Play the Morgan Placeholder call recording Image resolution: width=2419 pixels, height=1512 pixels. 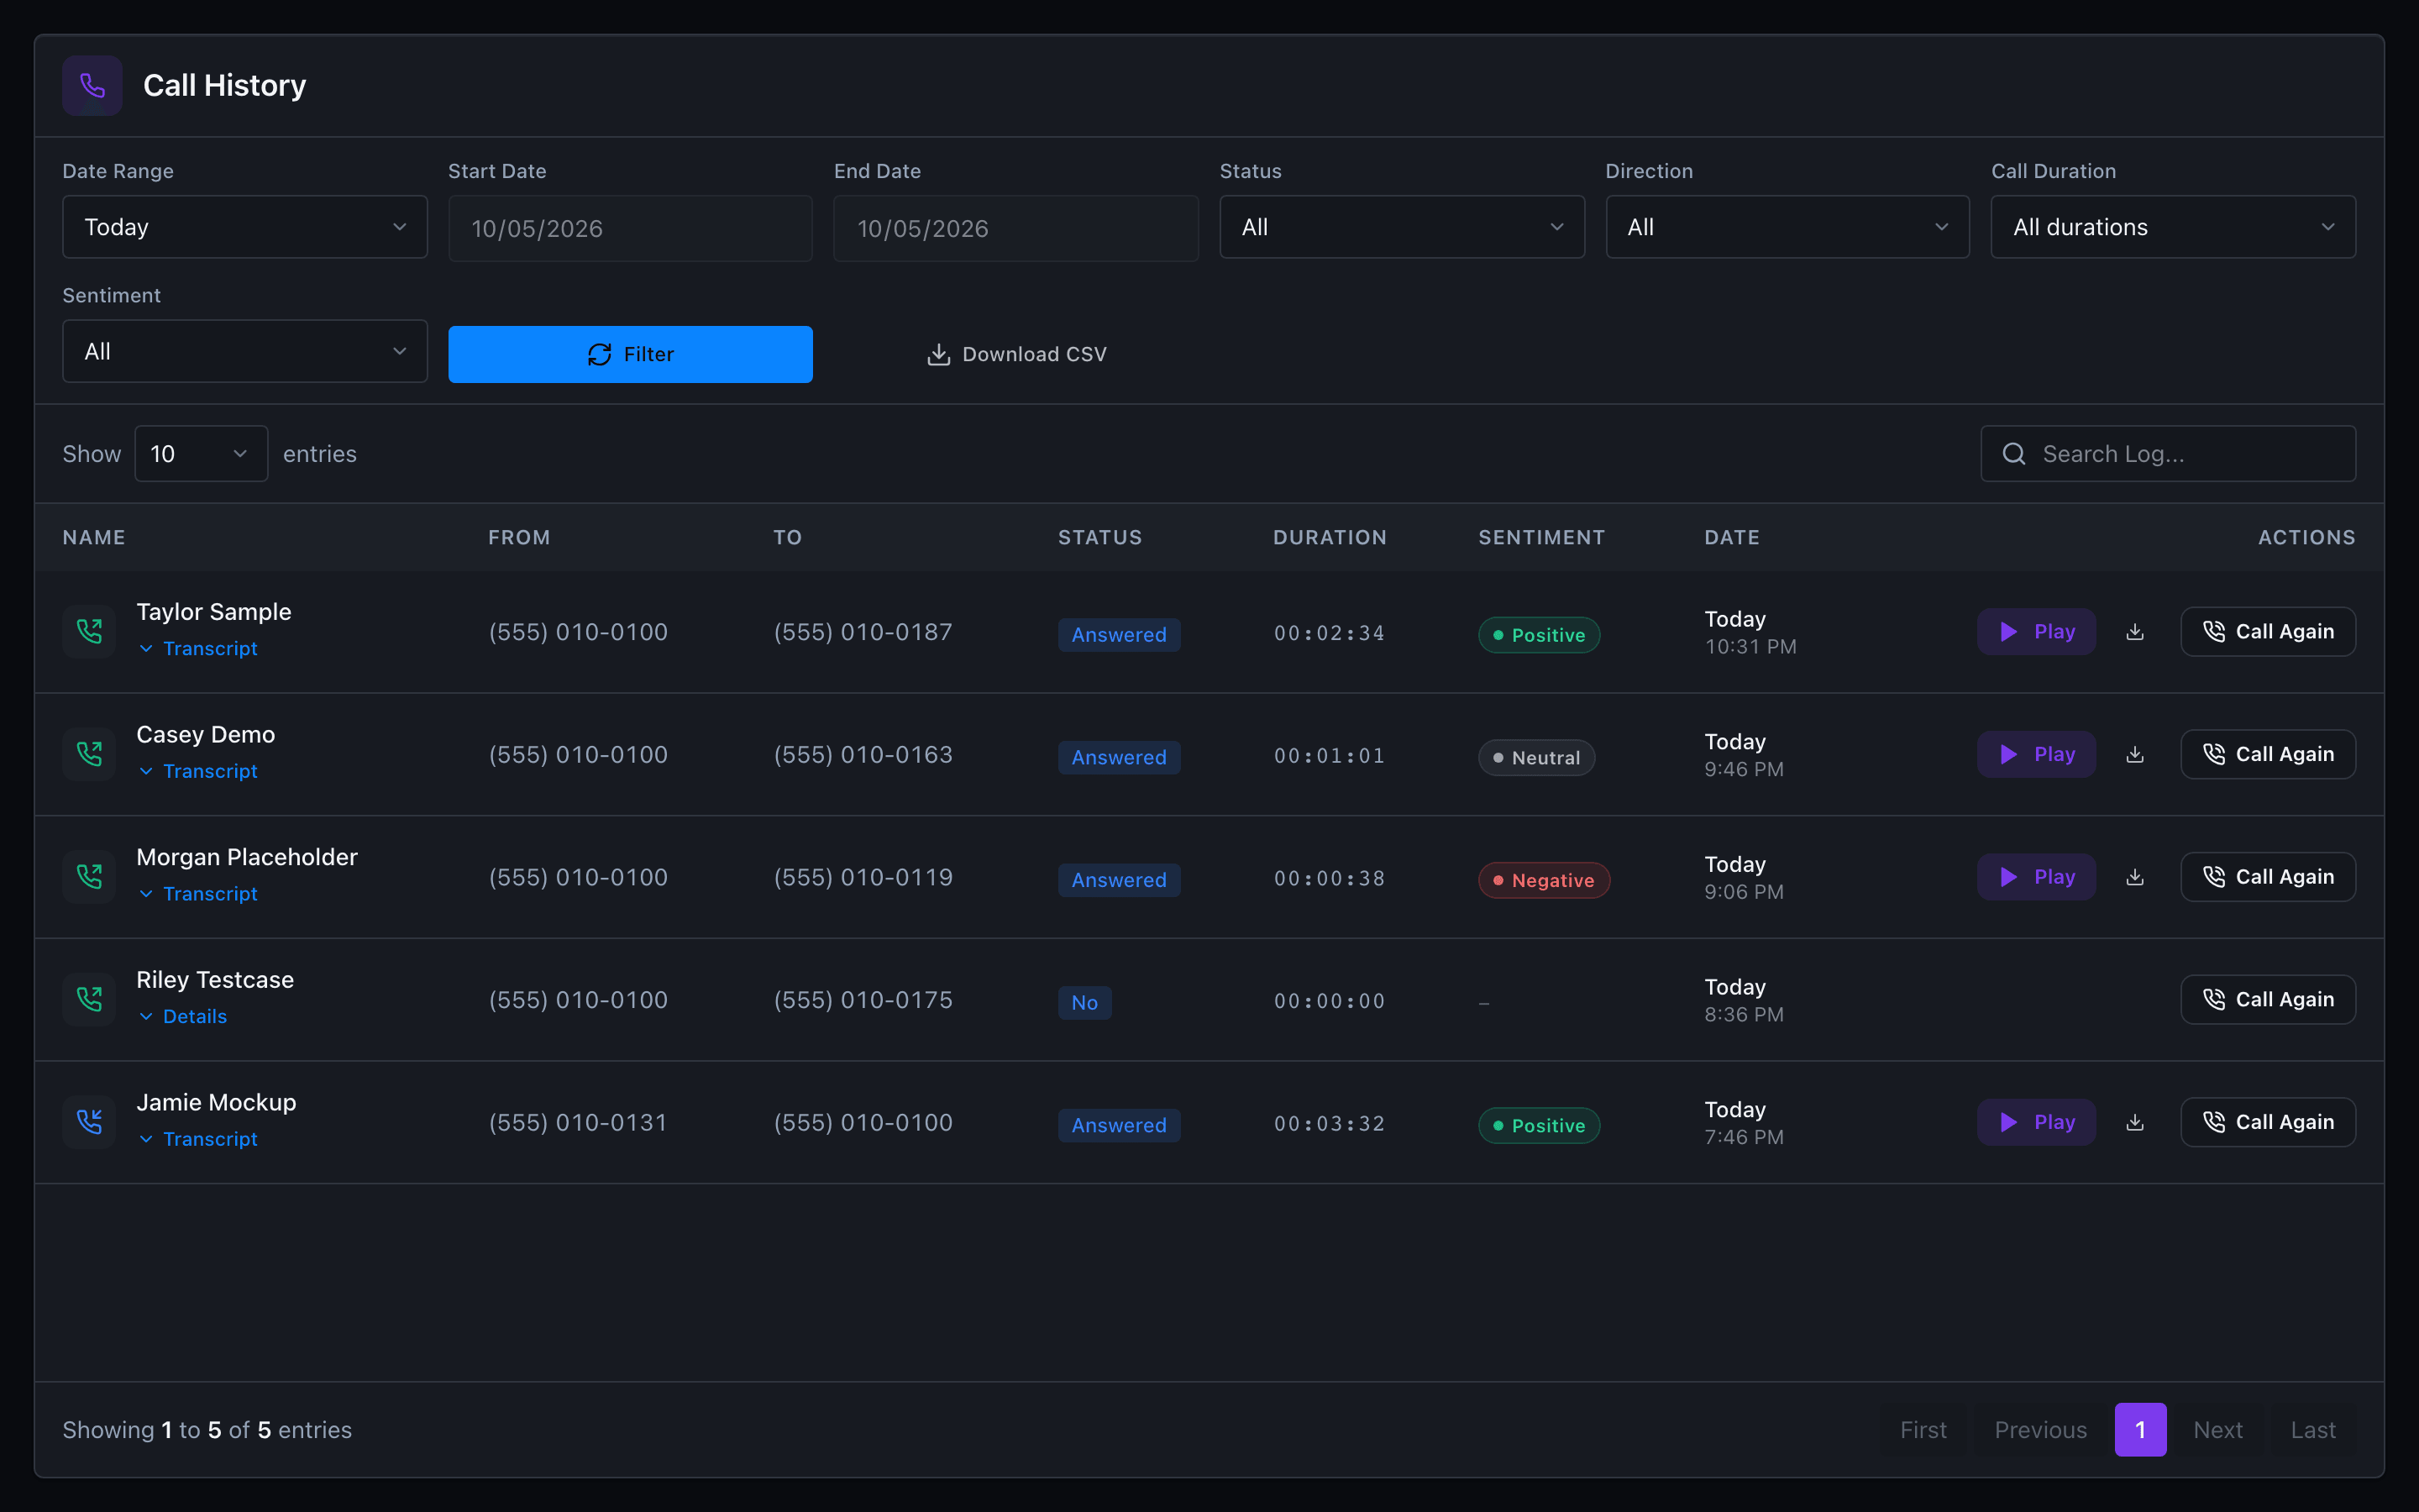pos(2036,877)
